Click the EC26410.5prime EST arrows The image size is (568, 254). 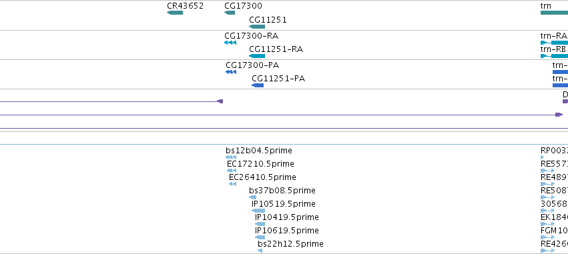[x=232, y=184]
